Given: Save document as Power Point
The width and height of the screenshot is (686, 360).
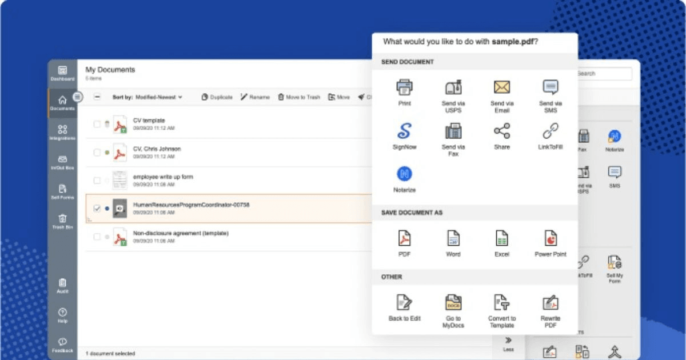Looking at the screenshot, I should (551, 243).
